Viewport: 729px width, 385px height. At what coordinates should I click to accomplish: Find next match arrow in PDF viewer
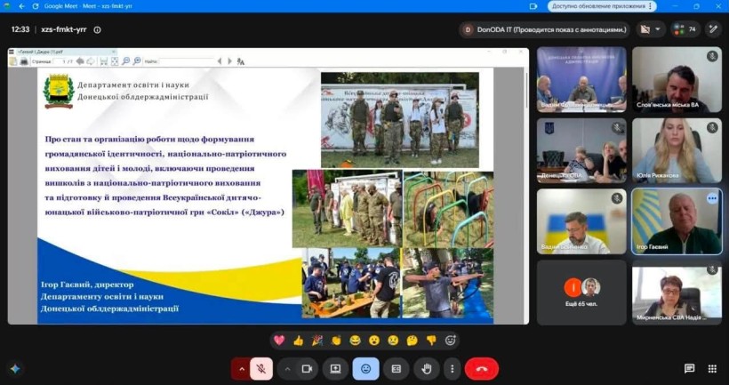[x=229, y=61]
